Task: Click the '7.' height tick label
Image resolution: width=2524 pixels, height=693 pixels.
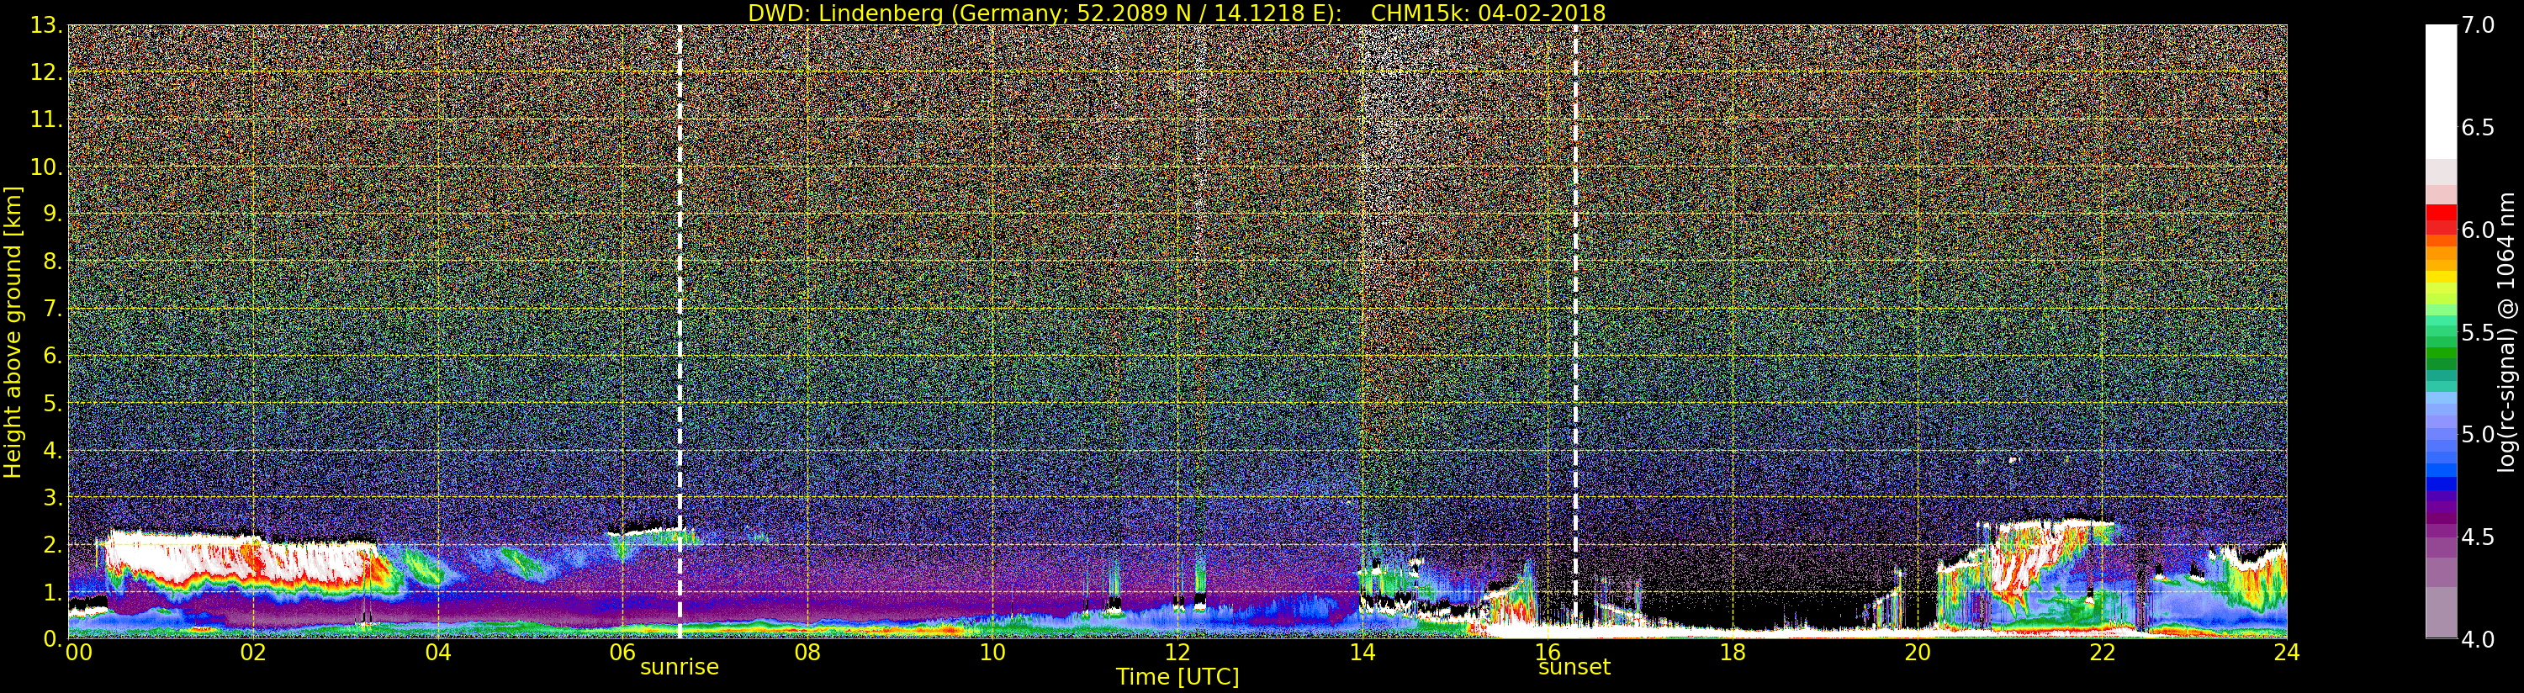Action: pos(52,308)
